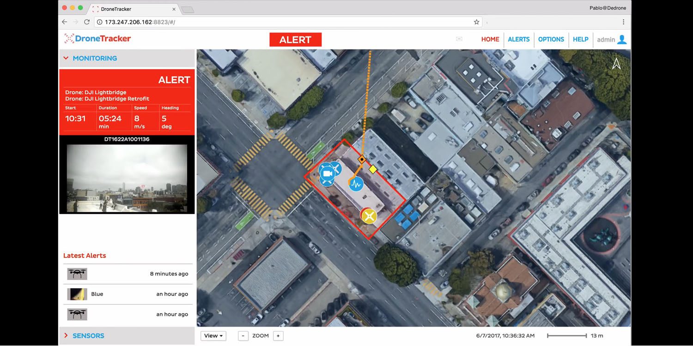Click the blue RF waveform sensor icon
The image size is (693, 346).
click(x=356, y=184)
